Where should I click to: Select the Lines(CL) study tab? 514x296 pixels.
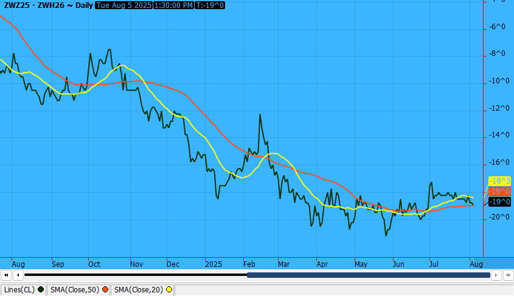coord(20,290)
